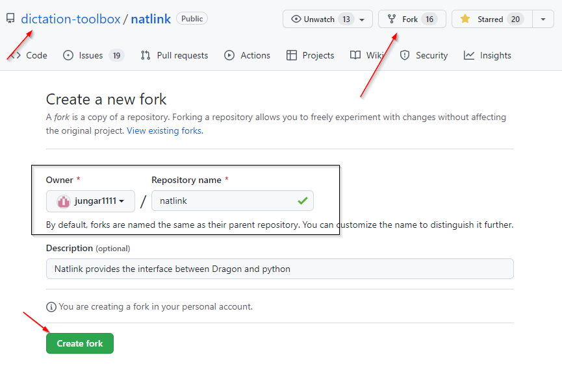Viewport: 562px width, 368px height.
Task: Click the green checkmark in Repository name
Action: [x=302, y=201]
